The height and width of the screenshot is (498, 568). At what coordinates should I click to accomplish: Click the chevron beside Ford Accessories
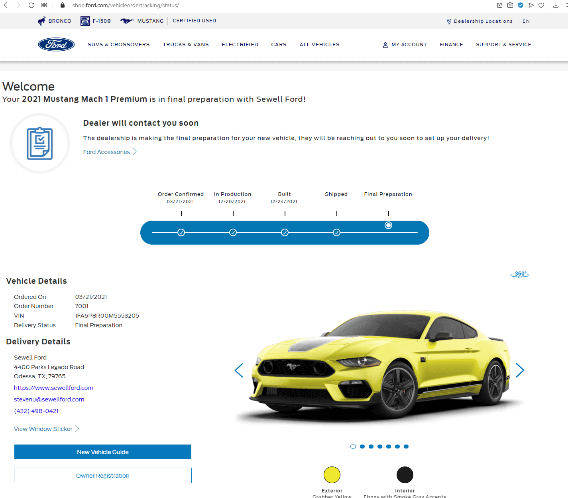[135, 152]
